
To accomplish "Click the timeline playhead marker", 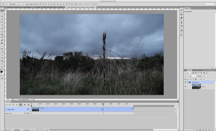I will click(103, 104).
